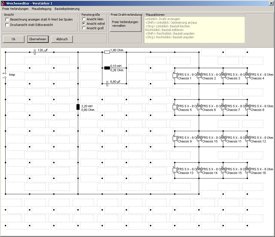Click <Strg> Linksklick: Bauteil löschen text
The width and height of the screenshot is (275, 237).
(x=168, y=26)
